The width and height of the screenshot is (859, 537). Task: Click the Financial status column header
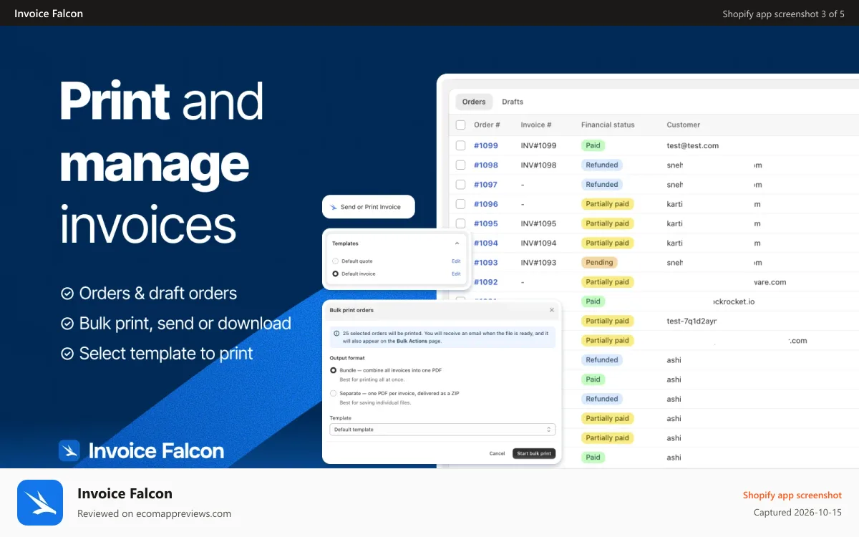608,125
